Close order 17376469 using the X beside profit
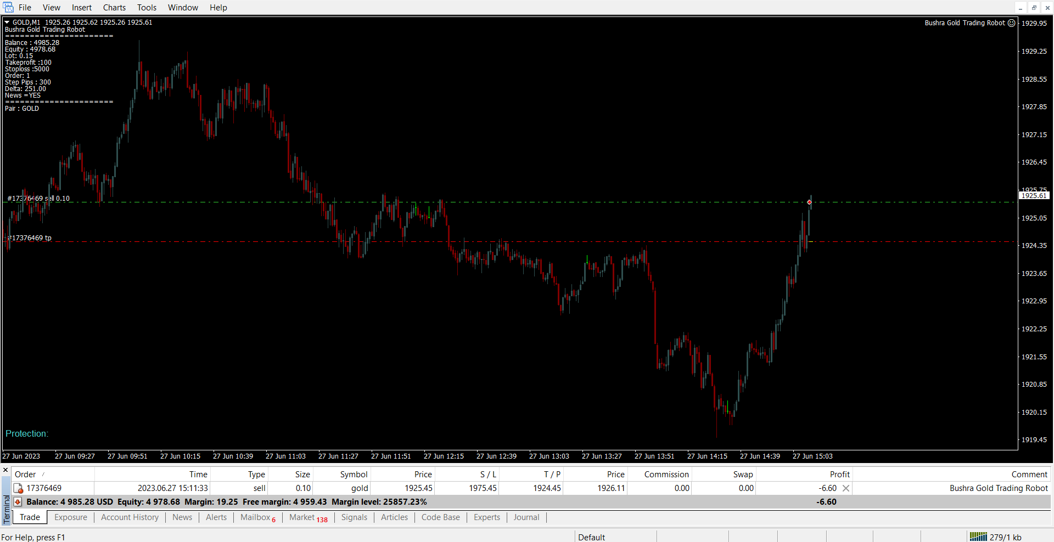The height and width of the screenshot is (542, 1054). coord(846,488)
